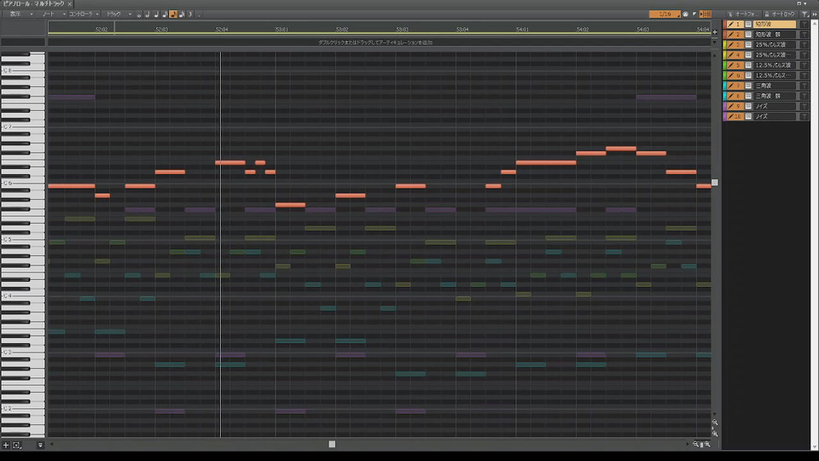The height and width of the screenshot is (461, 819).
Task: Click filter funnel icon for track 6
Action: pos(804,75)
